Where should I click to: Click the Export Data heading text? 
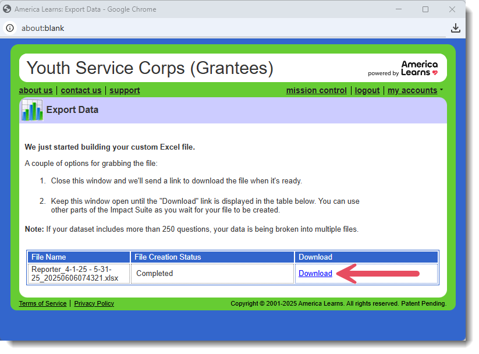[x=72, y=109]
